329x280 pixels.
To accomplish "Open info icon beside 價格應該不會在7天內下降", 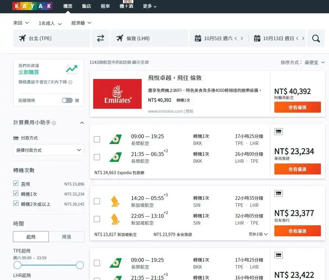I will tap(70, 82).
